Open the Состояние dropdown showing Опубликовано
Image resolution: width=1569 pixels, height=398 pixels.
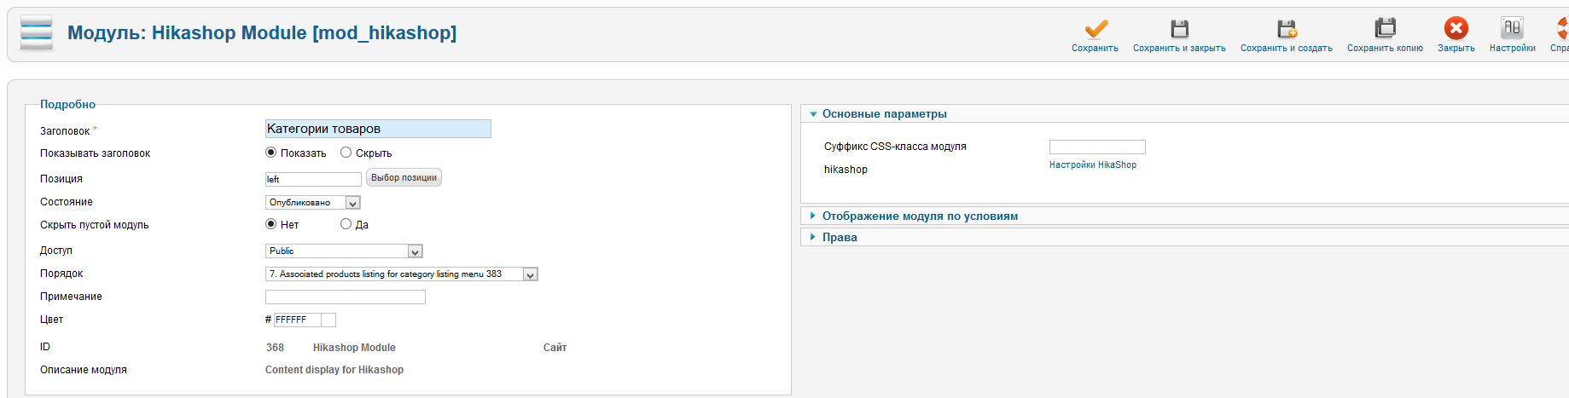313,203
